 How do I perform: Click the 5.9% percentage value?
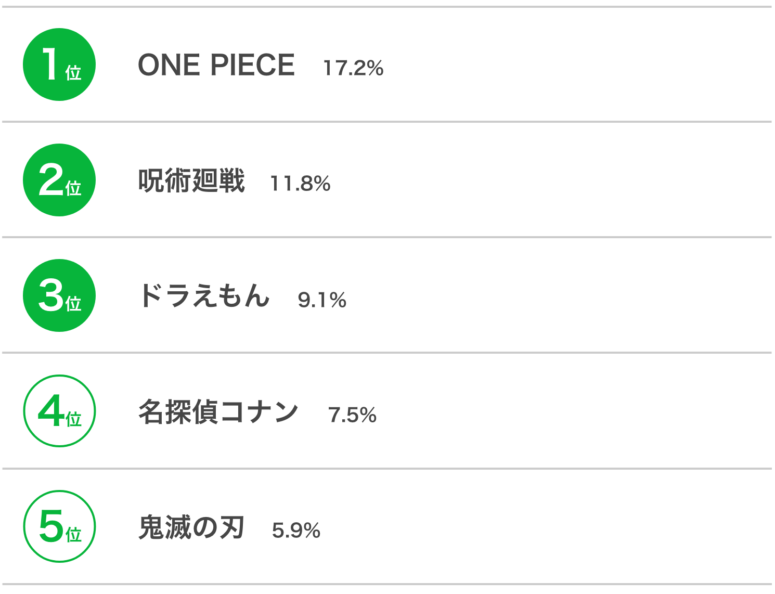[x=296, y=531]
